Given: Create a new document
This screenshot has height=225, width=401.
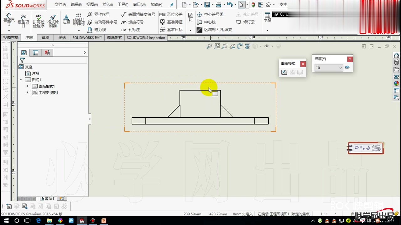Looking at the screenshot, I should (184, 5).
